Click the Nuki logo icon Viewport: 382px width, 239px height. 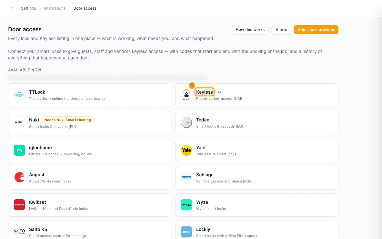pos(19,122)
